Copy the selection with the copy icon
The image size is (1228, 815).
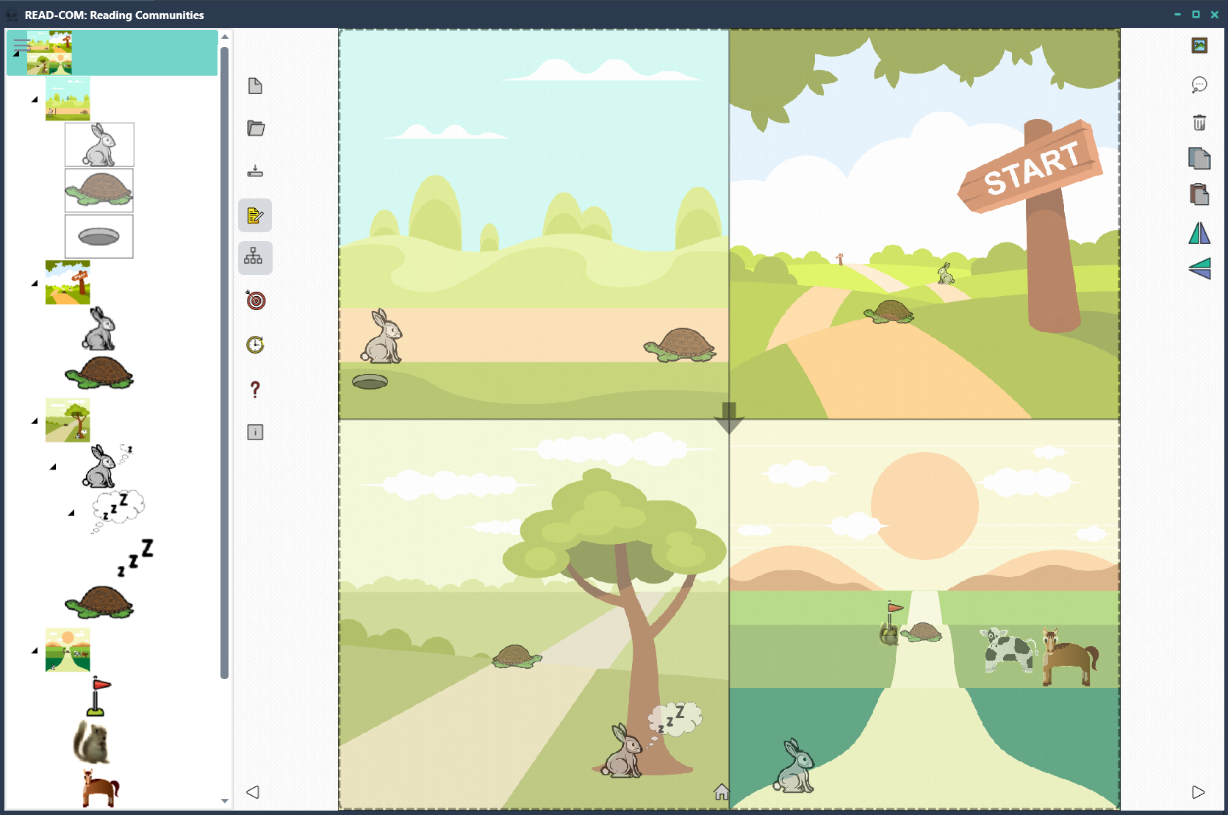tap(1199, 158)
